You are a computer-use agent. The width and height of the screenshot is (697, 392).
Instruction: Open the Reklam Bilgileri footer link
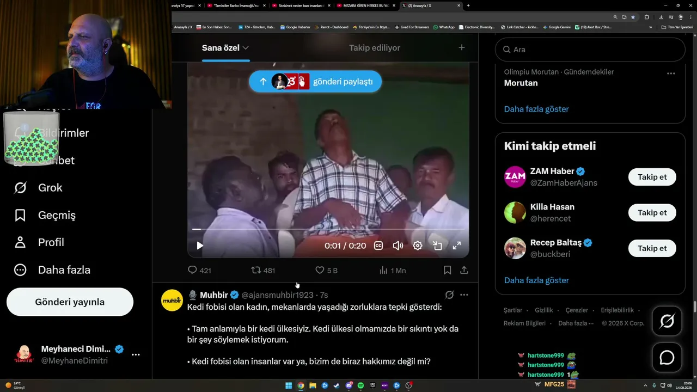coord(524,323)
